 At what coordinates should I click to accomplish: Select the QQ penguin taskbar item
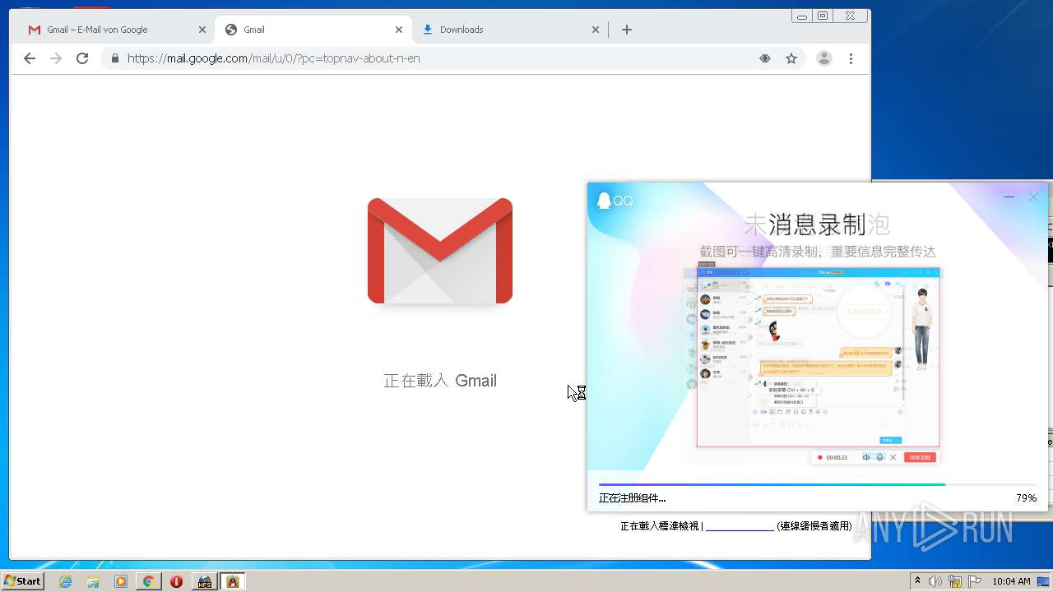click(233, 581)
